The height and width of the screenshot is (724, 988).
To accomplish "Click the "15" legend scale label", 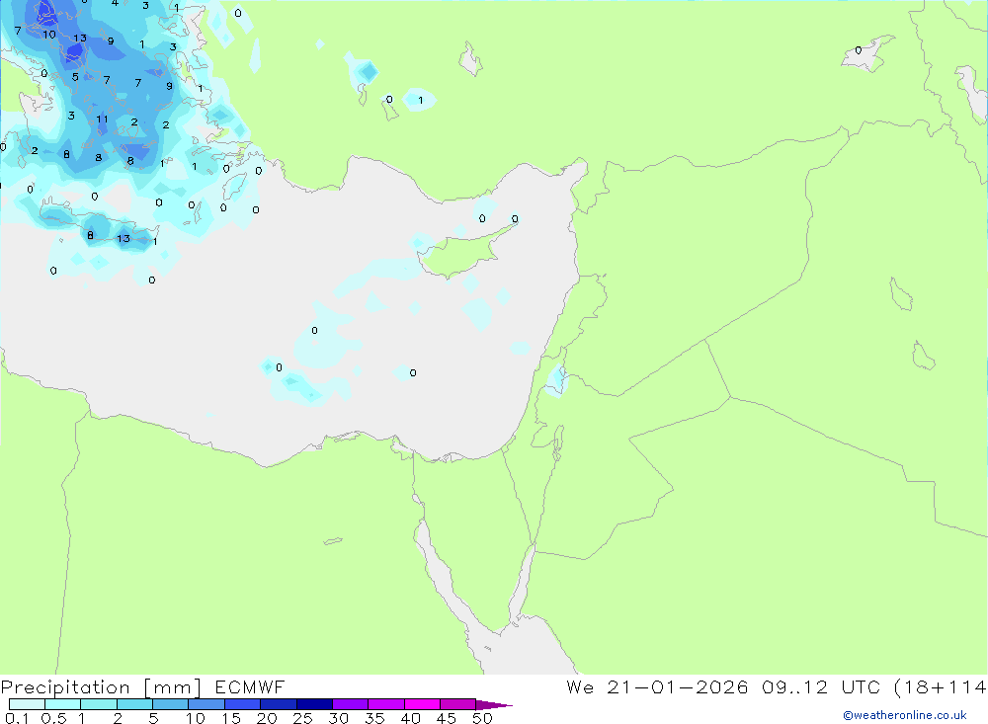I will tap(230, 718).
